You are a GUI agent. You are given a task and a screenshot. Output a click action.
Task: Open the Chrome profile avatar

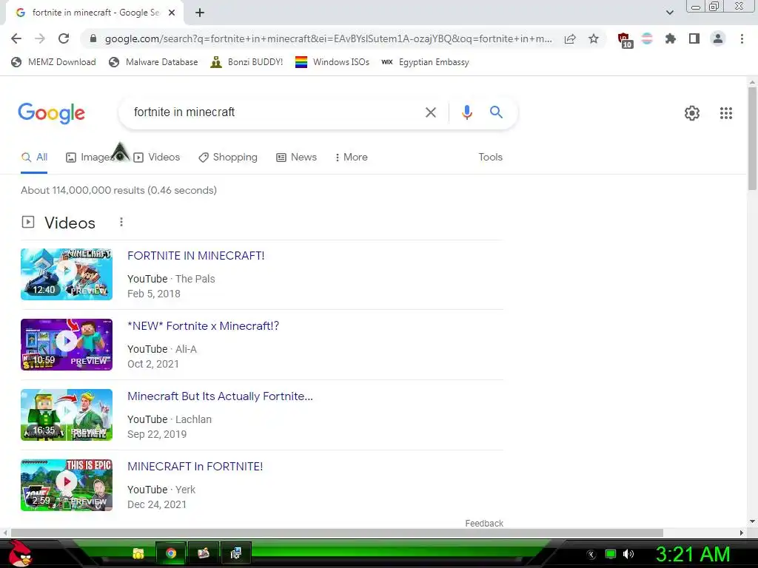tap(718, 38)
